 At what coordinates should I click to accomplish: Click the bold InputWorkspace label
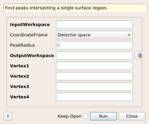pyautogui.click(x=30, y=25)
